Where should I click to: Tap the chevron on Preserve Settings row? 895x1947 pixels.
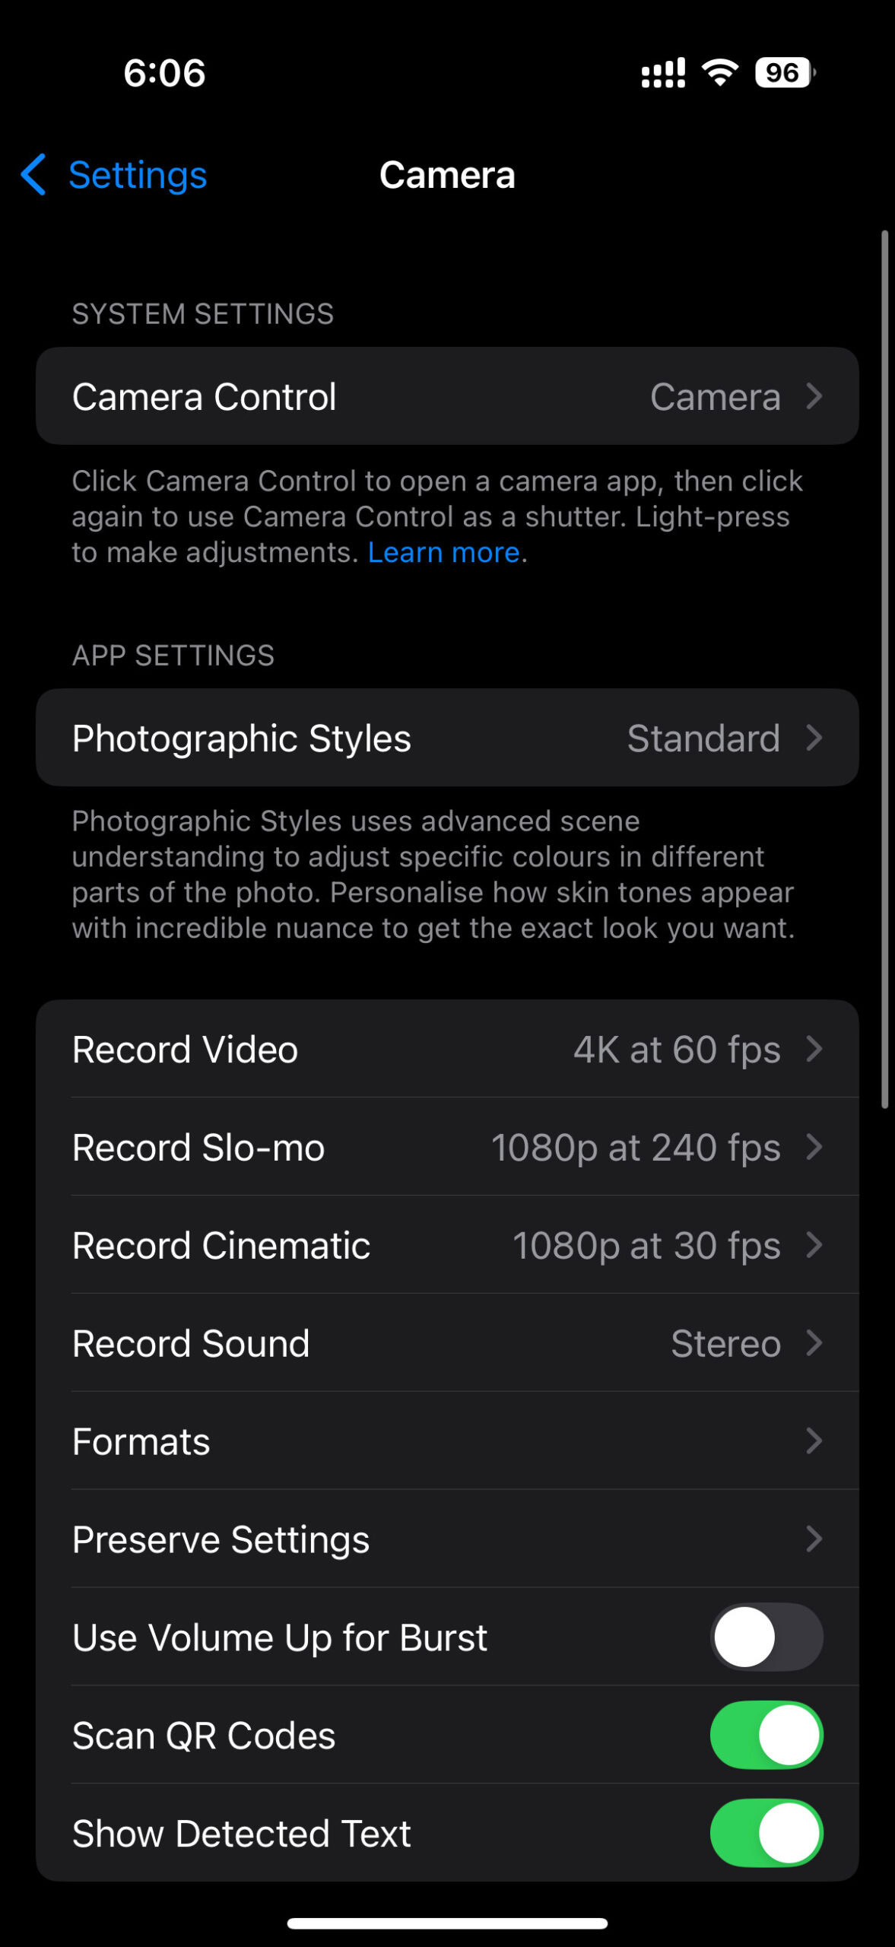(814, 1539)
